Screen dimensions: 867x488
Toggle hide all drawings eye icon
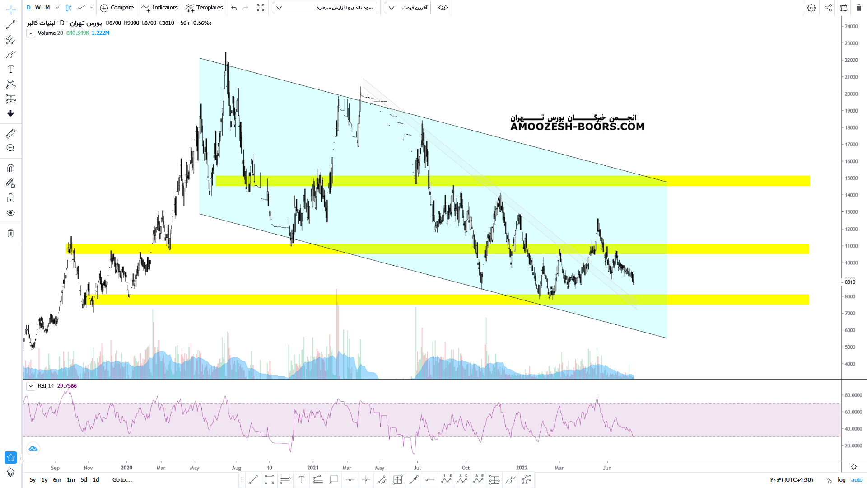click(x=11, y=213)
